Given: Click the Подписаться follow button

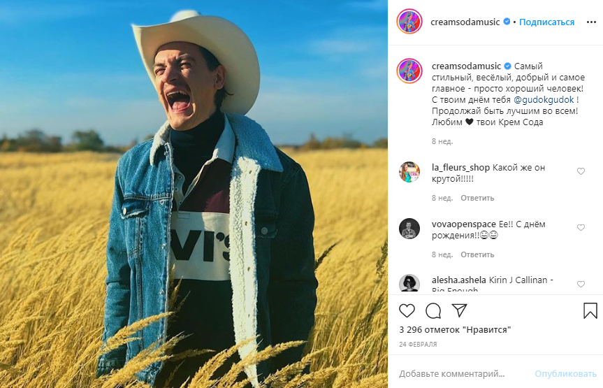Looking at the screenshot, I should tap(546, 22).
